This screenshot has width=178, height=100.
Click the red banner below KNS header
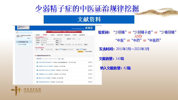64,32
